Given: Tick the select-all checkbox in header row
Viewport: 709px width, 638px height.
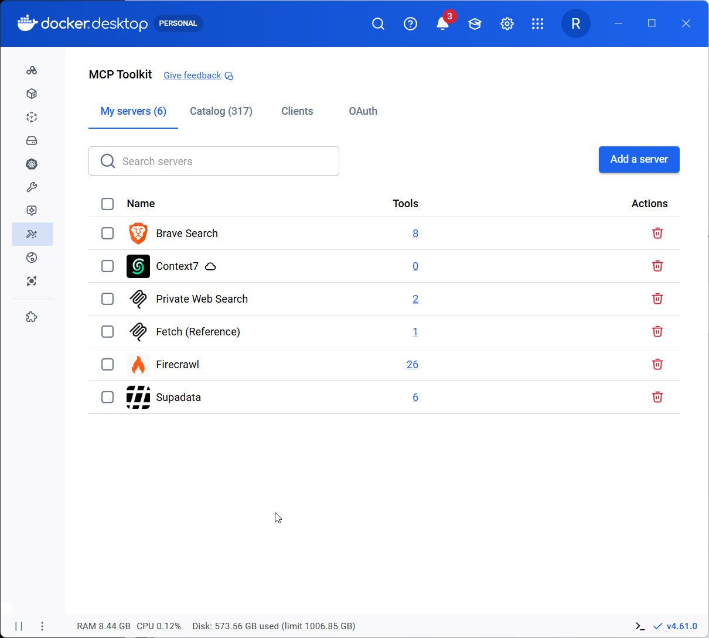Looking at the screenshot, I should [107, 204].
